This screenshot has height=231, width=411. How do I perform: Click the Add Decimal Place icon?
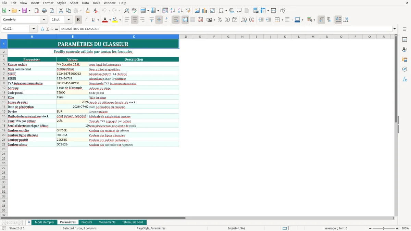point(244,20)
